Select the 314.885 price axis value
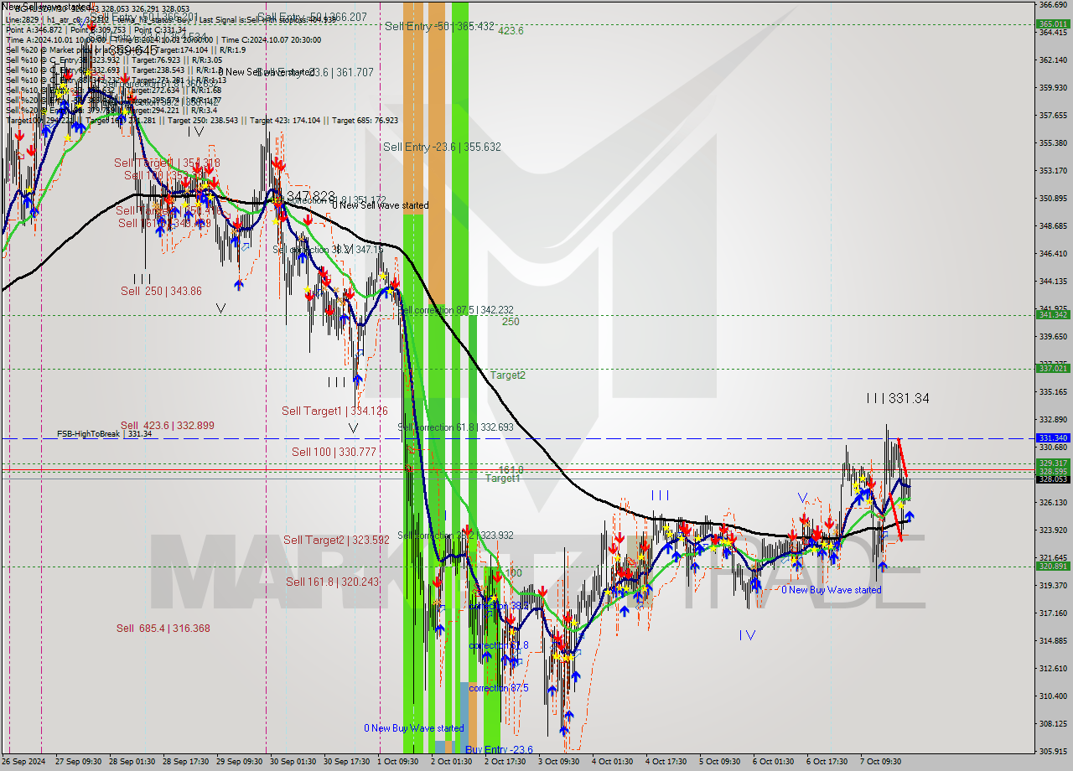This screenshot has height=771, width=1073. pyautogui.click(x=1053, y=641)
